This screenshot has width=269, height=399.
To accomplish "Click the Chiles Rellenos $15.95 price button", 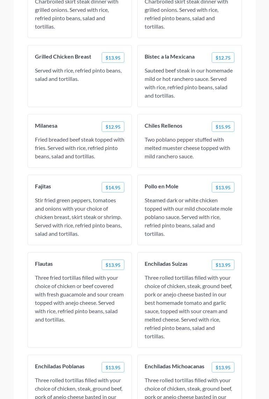I will pyautogui.click(x=223, y=127).
